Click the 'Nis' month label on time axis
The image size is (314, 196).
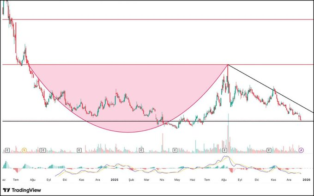click(x=162, y=180)
